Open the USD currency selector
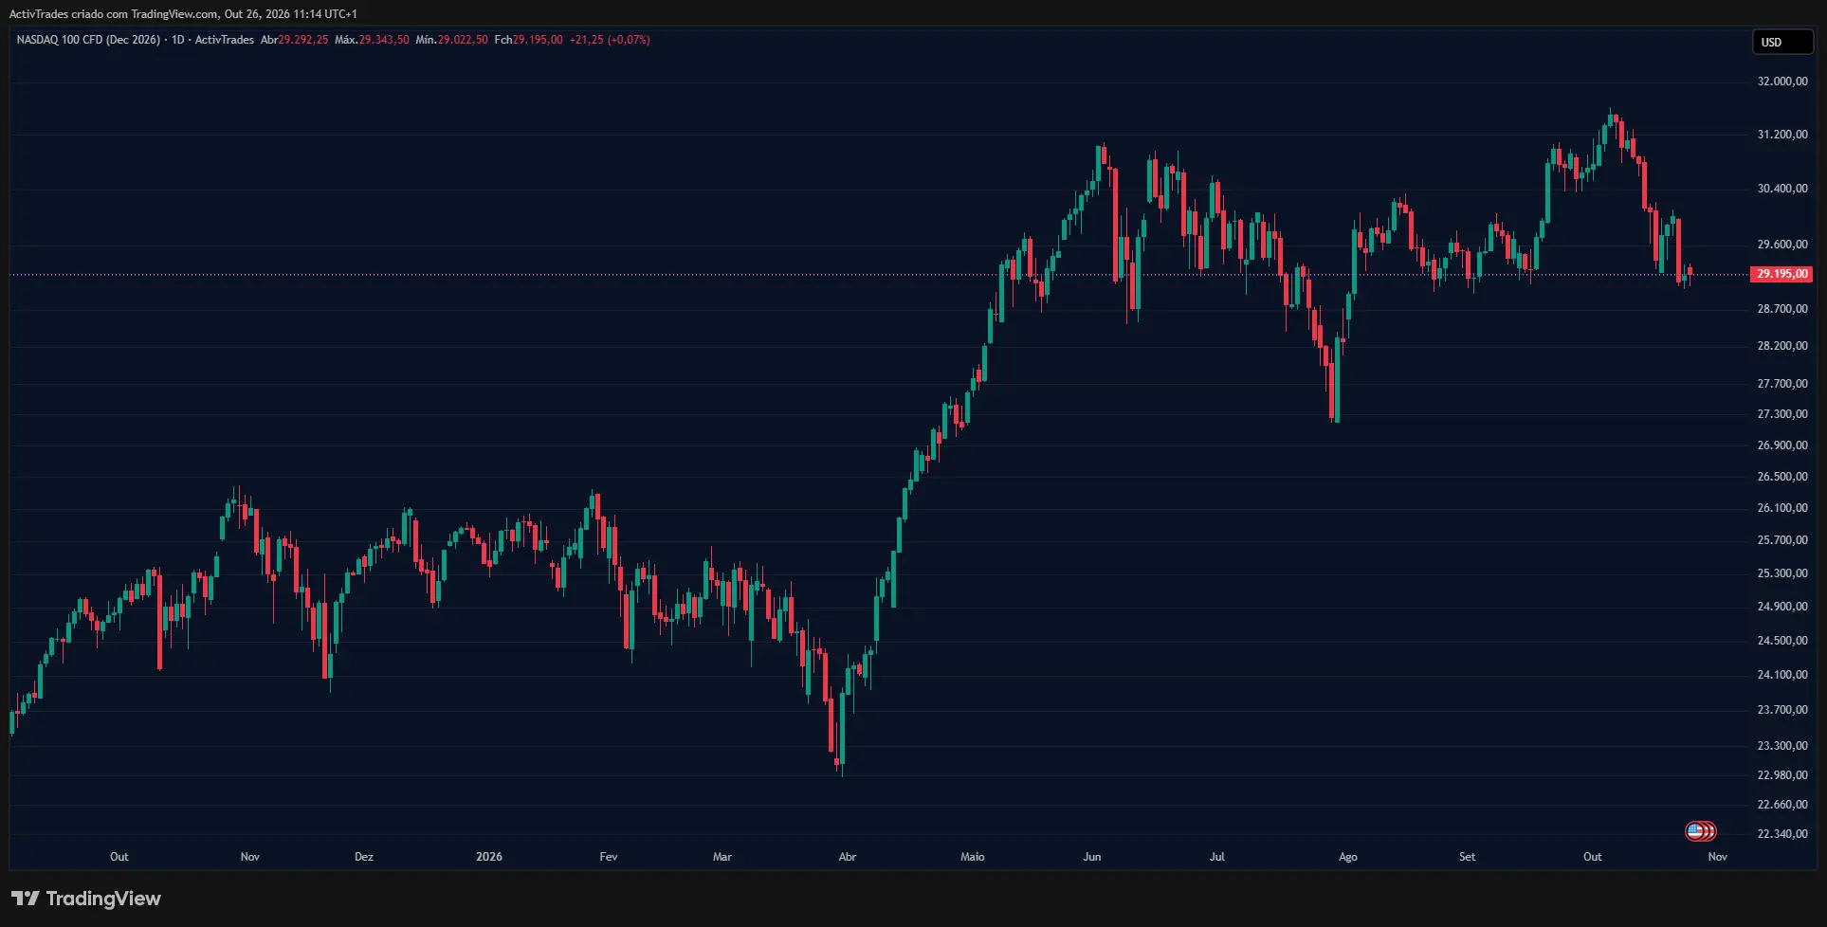This screenshot has width=1827, height=927. point(1782,42)
